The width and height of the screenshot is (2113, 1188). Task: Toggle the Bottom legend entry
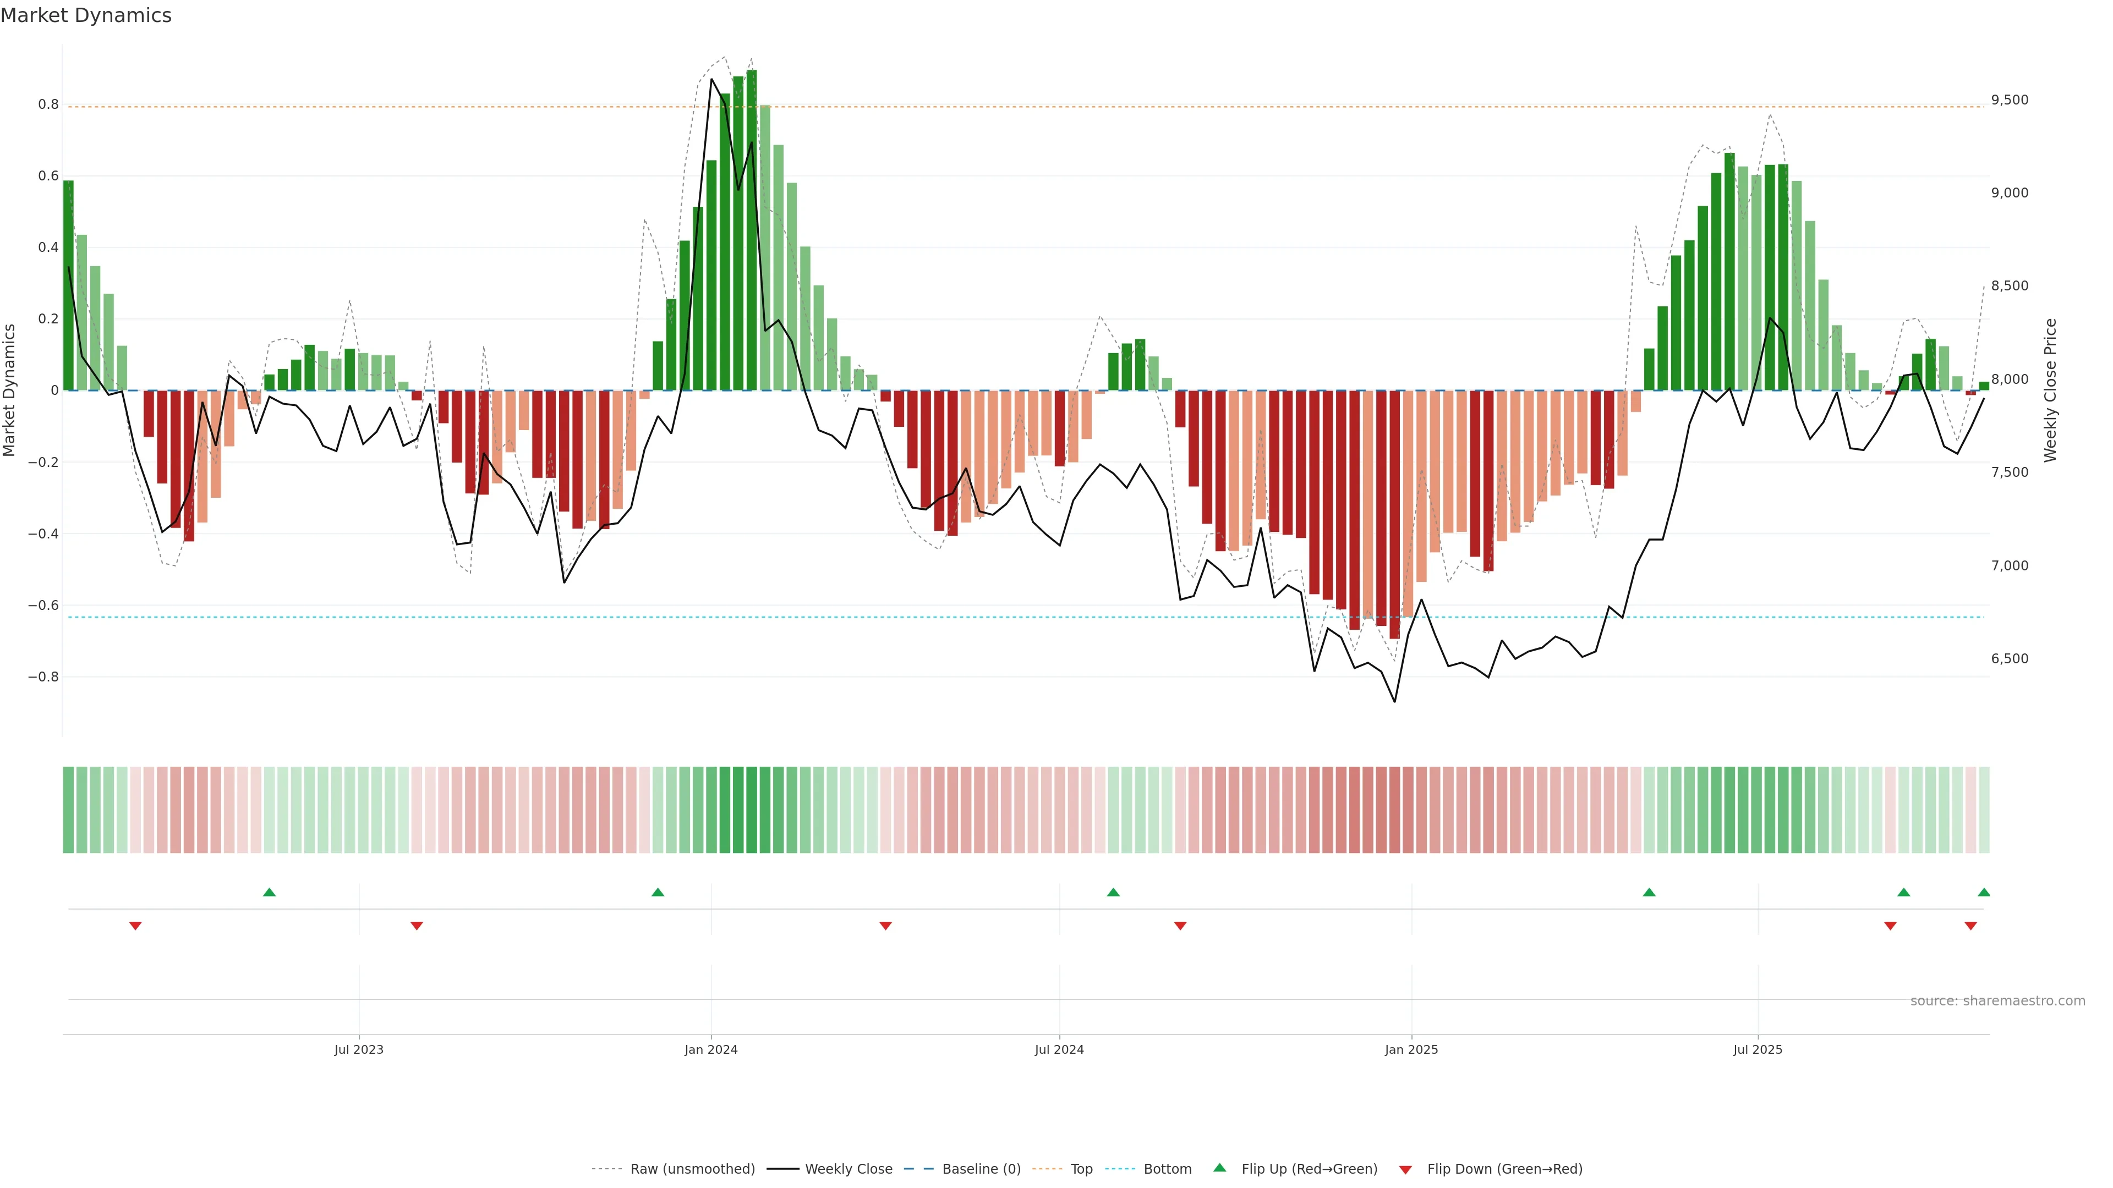(1167, 1169)
